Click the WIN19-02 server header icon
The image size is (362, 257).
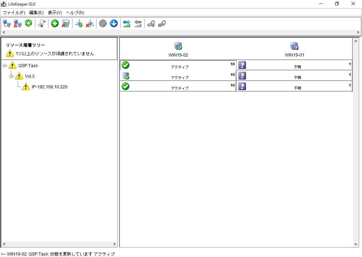pyautogui.click(x=178, y=46)
